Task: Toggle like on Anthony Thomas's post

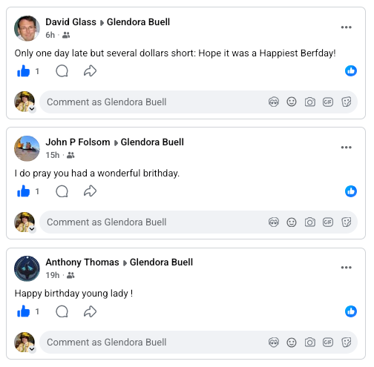Action: pos(23,311)
